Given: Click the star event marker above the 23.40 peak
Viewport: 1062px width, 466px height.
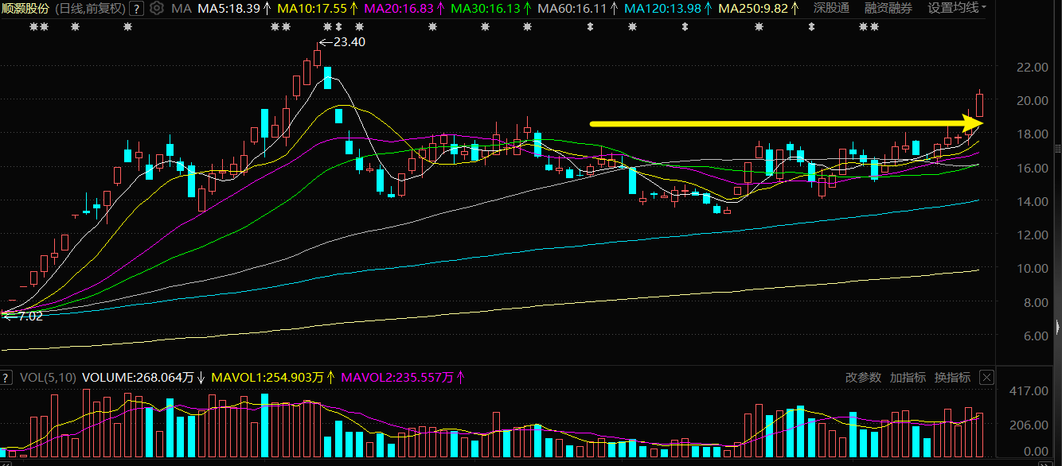Looking at the screenshot, I should [326, 27].
